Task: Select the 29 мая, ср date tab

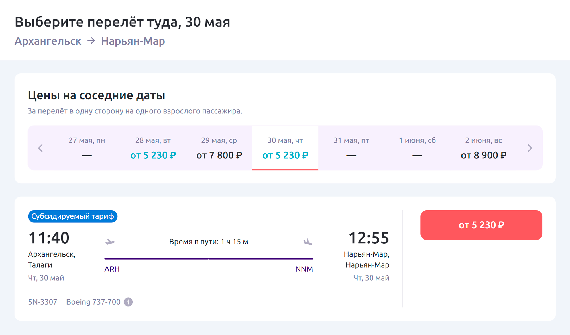Action: coord(219,148)
